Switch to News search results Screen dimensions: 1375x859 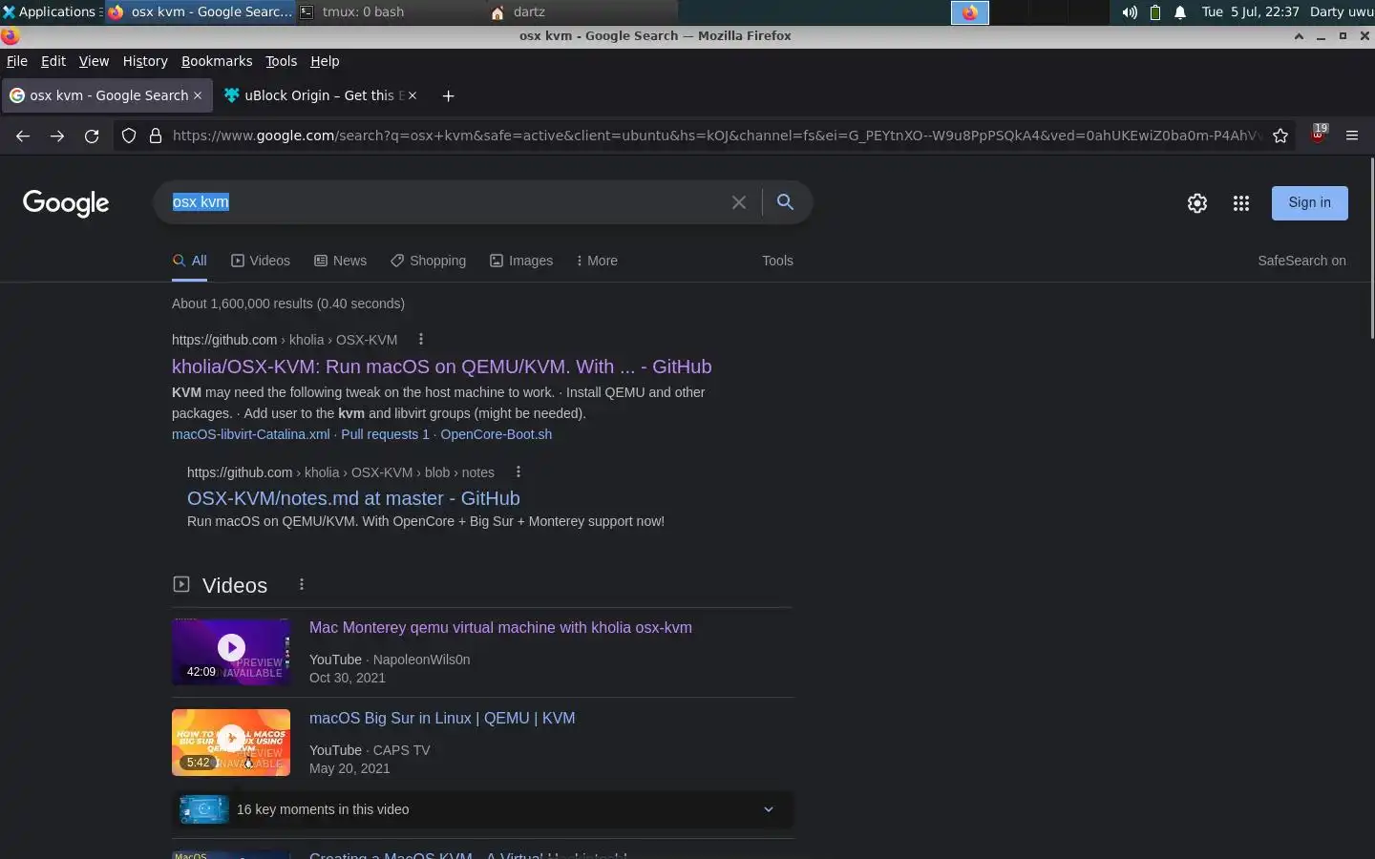tap(341, 261)
